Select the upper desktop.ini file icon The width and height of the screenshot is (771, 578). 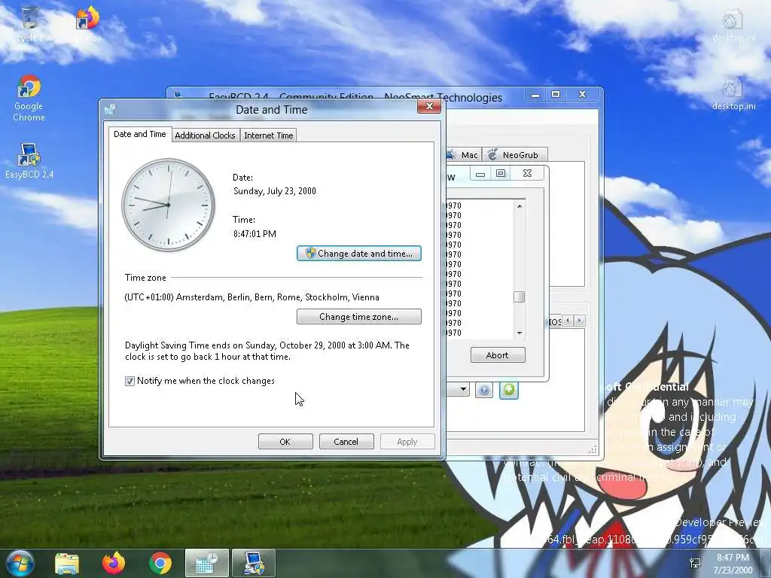733,26
